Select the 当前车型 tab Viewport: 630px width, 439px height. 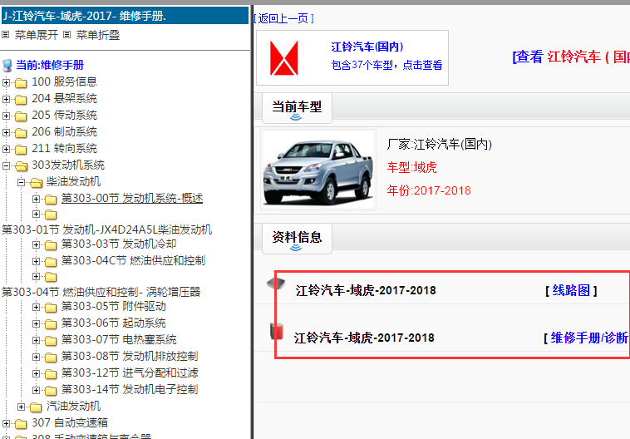(x=297, y=108)
